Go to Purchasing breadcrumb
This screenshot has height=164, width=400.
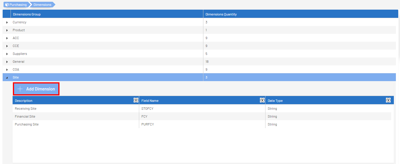click(18, 5)
